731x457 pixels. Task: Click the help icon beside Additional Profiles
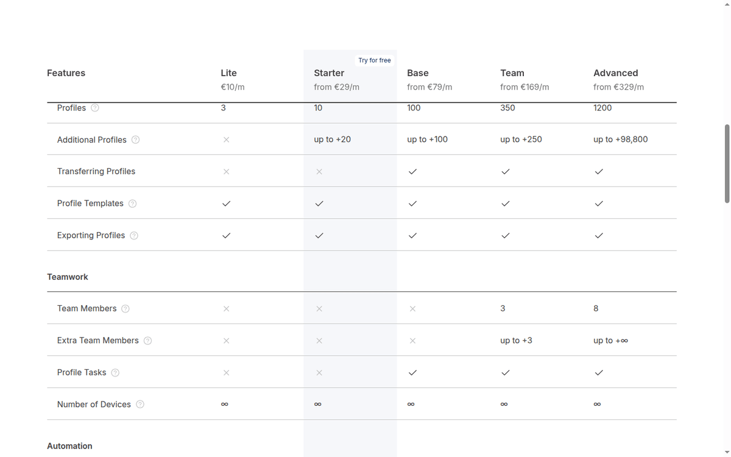pyautogui.click(x=136, y=140)
